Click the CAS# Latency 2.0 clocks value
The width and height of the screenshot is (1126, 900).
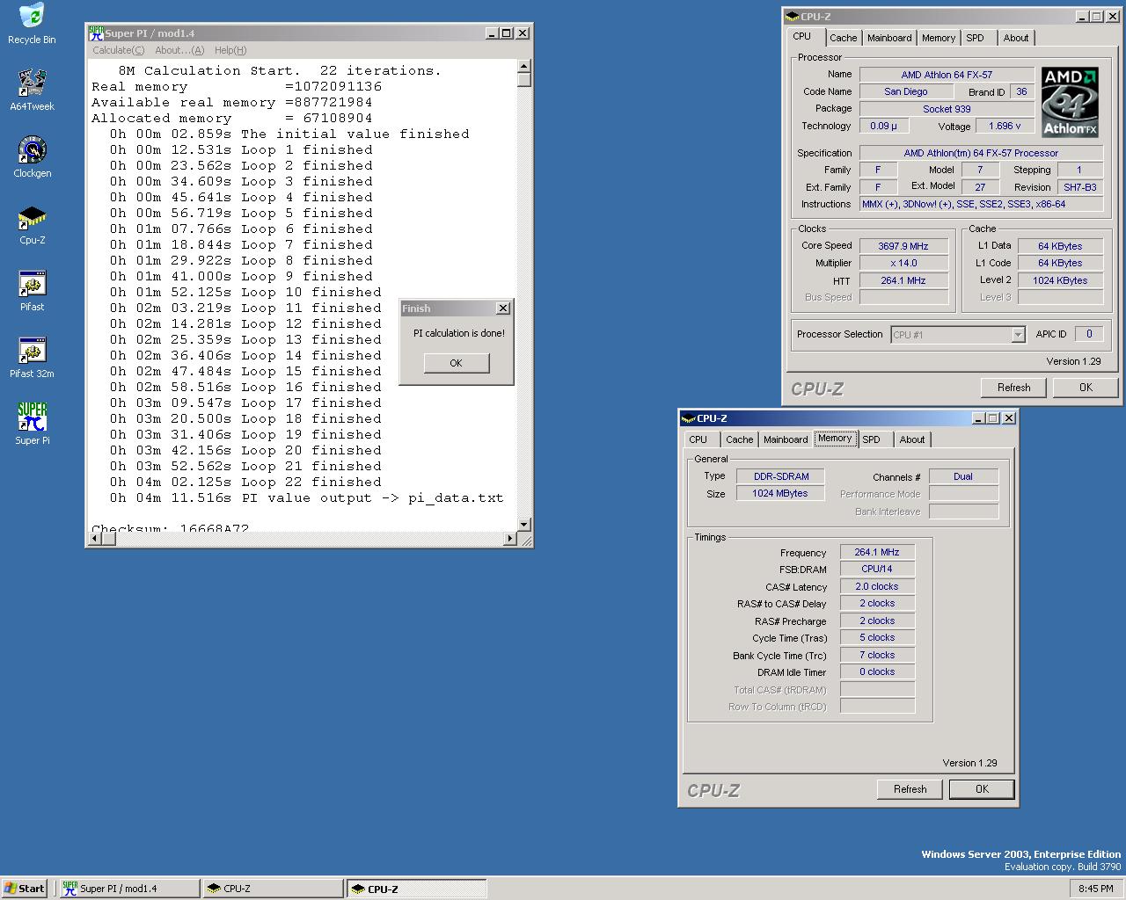click(x=877, y=586)
